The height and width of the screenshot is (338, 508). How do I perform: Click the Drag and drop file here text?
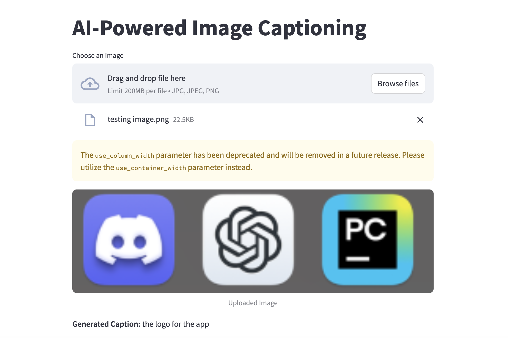tap(146, 78)
